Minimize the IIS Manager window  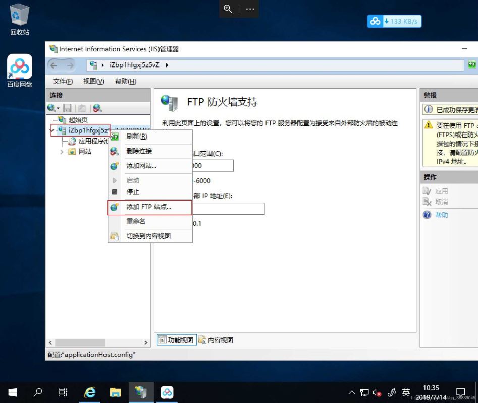pos(464,49)
